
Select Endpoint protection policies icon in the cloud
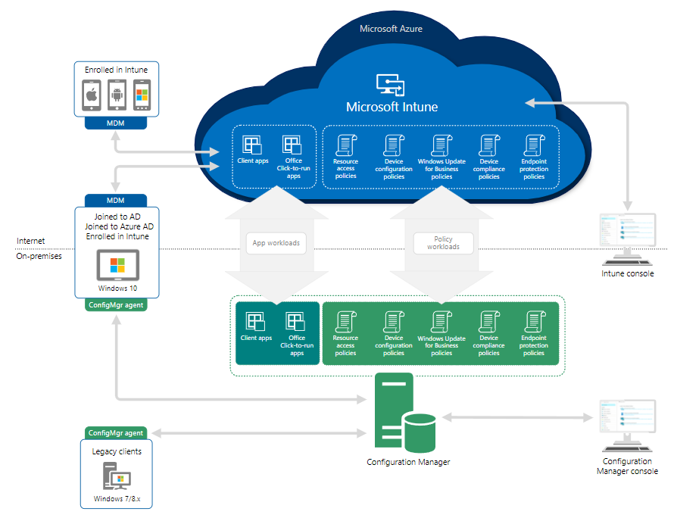coord(535,145)
